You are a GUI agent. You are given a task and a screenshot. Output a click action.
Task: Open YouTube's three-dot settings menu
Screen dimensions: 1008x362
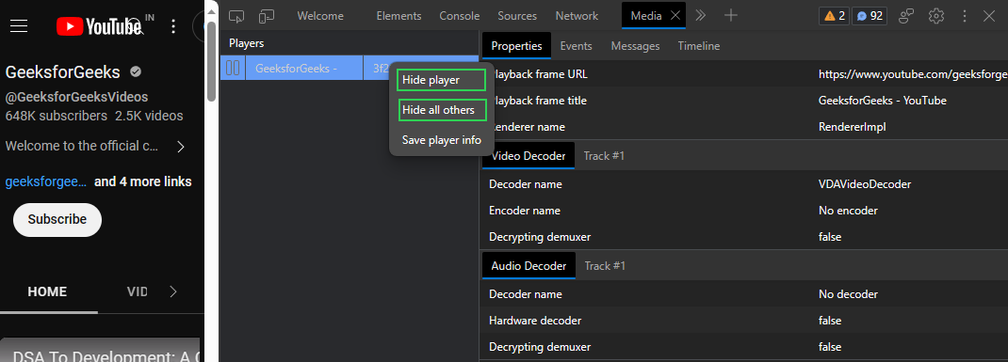[173, 26]
